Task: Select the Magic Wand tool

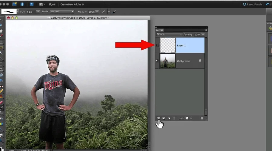Action: coord(2,53)
